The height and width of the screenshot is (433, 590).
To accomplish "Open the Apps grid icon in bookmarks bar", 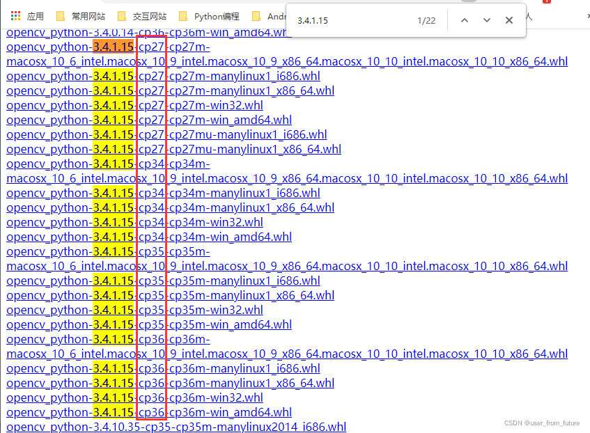I will 15,16.
